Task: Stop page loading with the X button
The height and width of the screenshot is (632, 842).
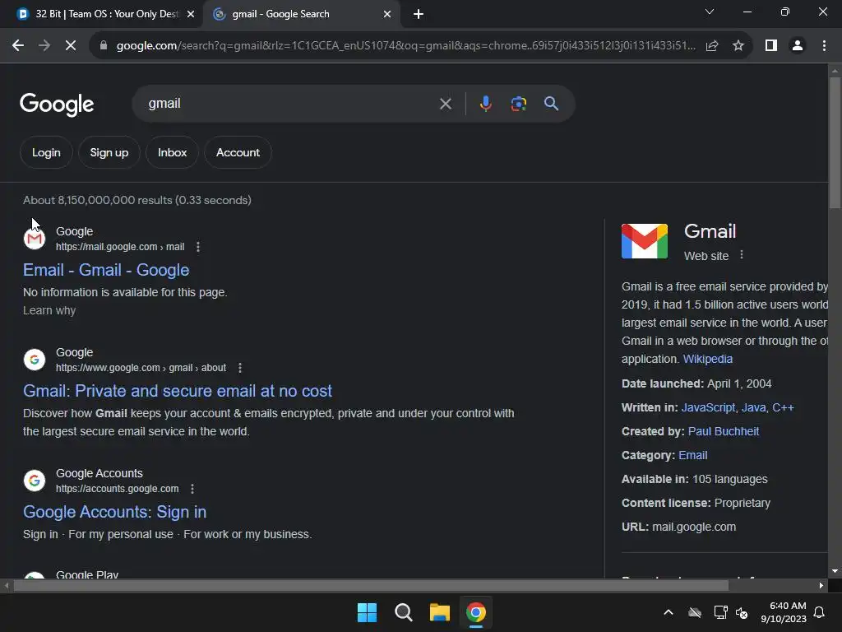Action: 71,46
